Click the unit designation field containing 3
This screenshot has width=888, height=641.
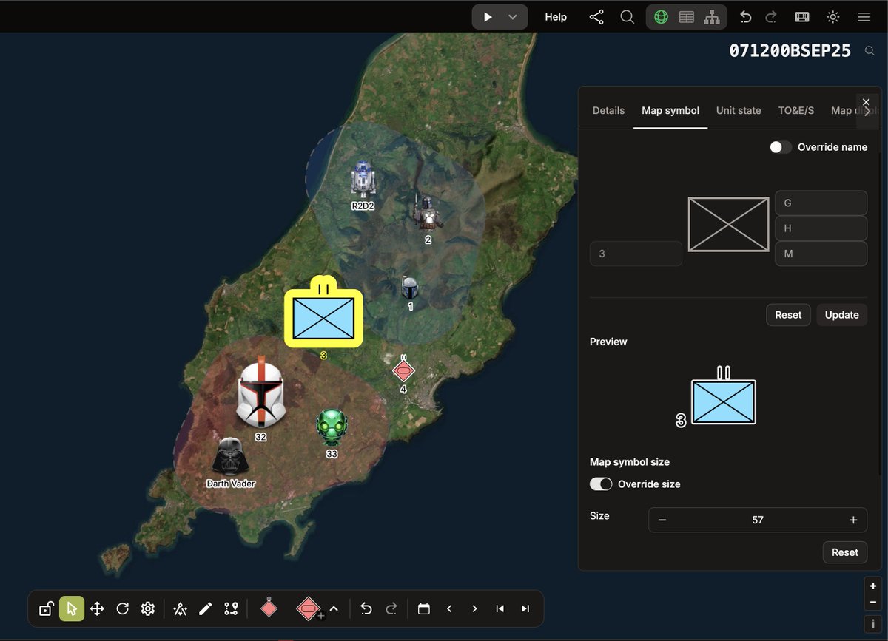[x=636, y=254]
